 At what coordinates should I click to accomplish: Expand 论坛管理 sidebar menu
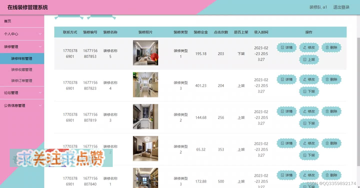[x=22, y=93]
